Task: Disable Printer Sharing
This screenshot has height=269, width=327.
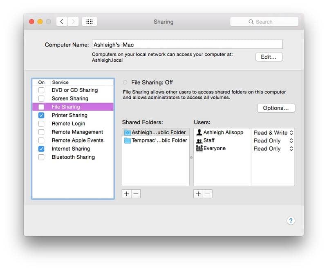Action: coord(41,115)
